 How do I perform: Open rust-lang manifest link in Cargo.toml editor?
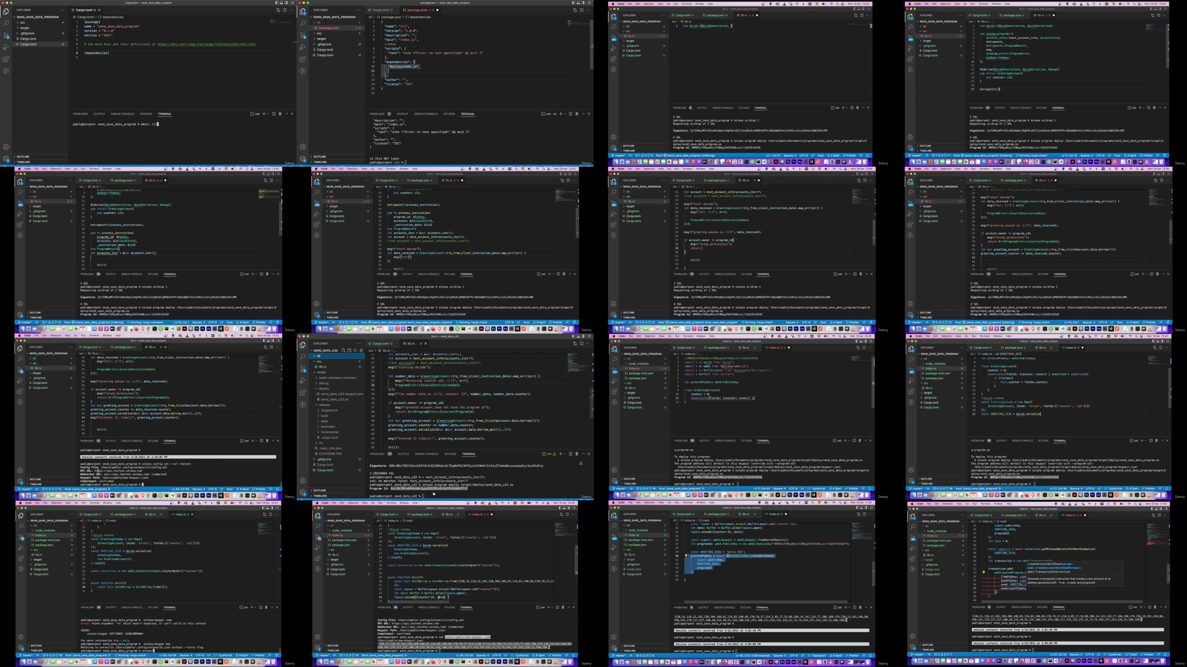click(207, 44)
